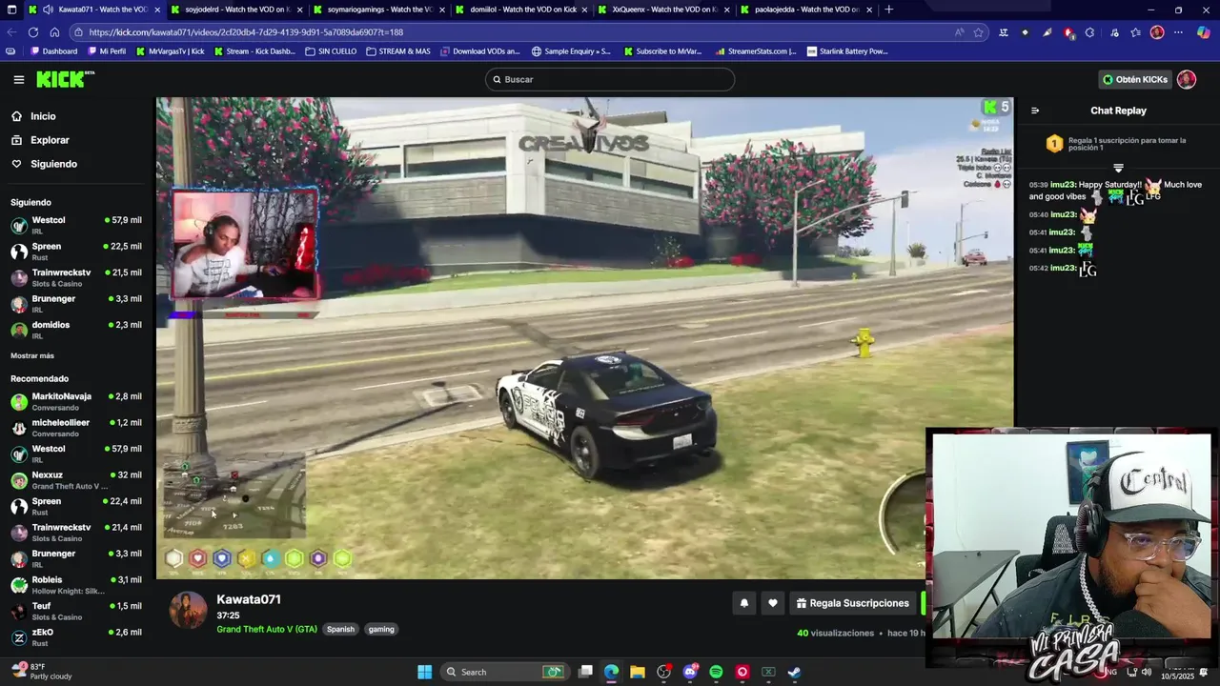Toggle the notification bell for Kawata071

coord(744,603)
